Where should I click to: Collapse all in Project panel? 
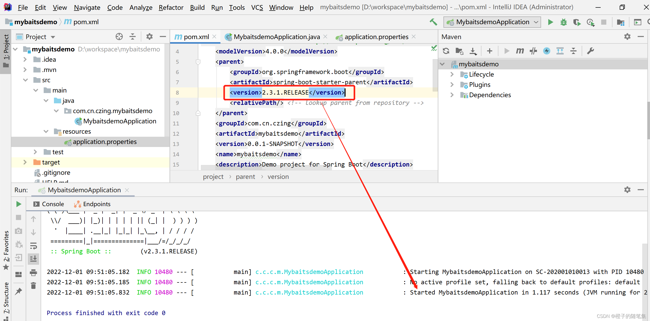point(133,37)
